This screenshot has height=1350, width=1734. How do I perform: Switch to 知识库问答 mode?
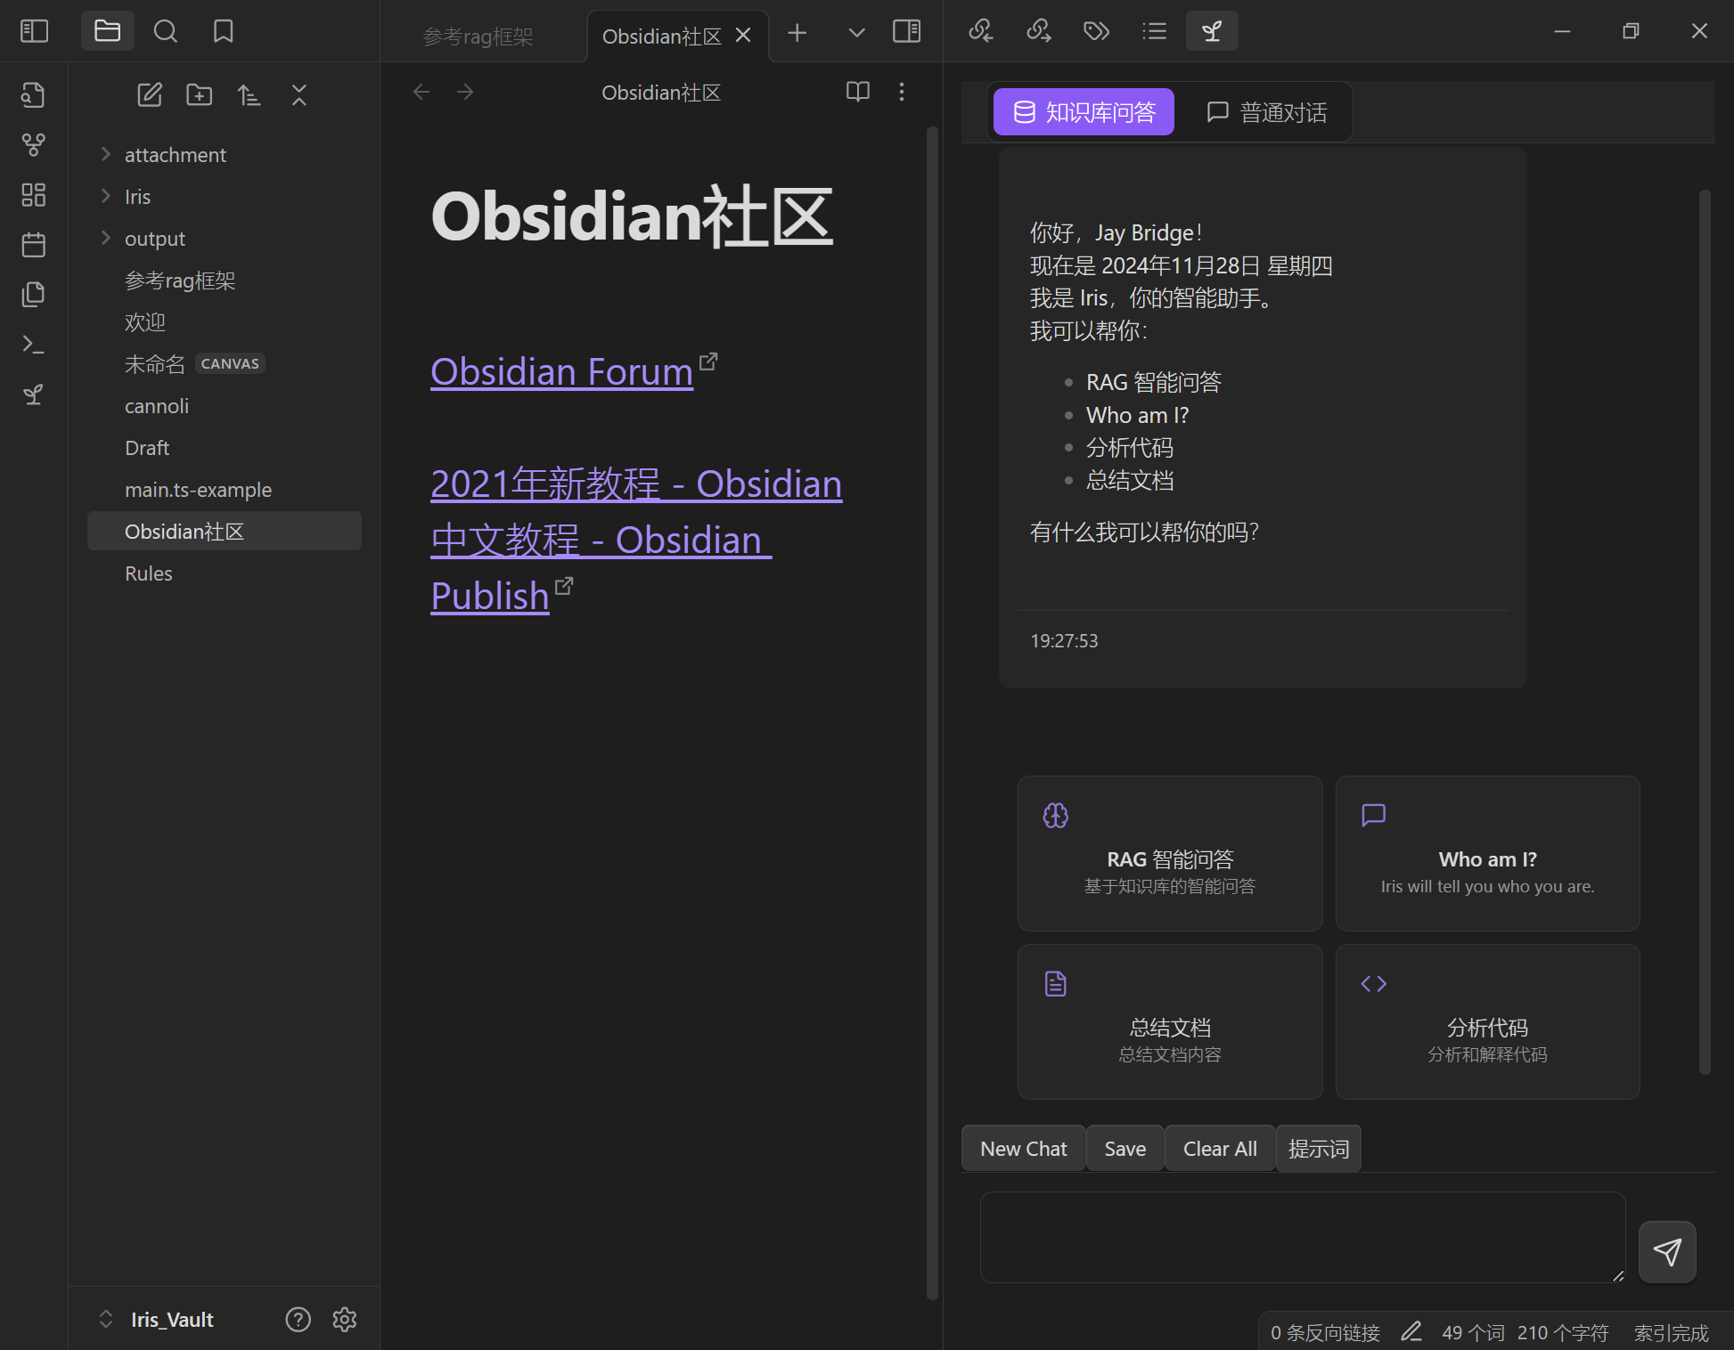(1084, 112)
